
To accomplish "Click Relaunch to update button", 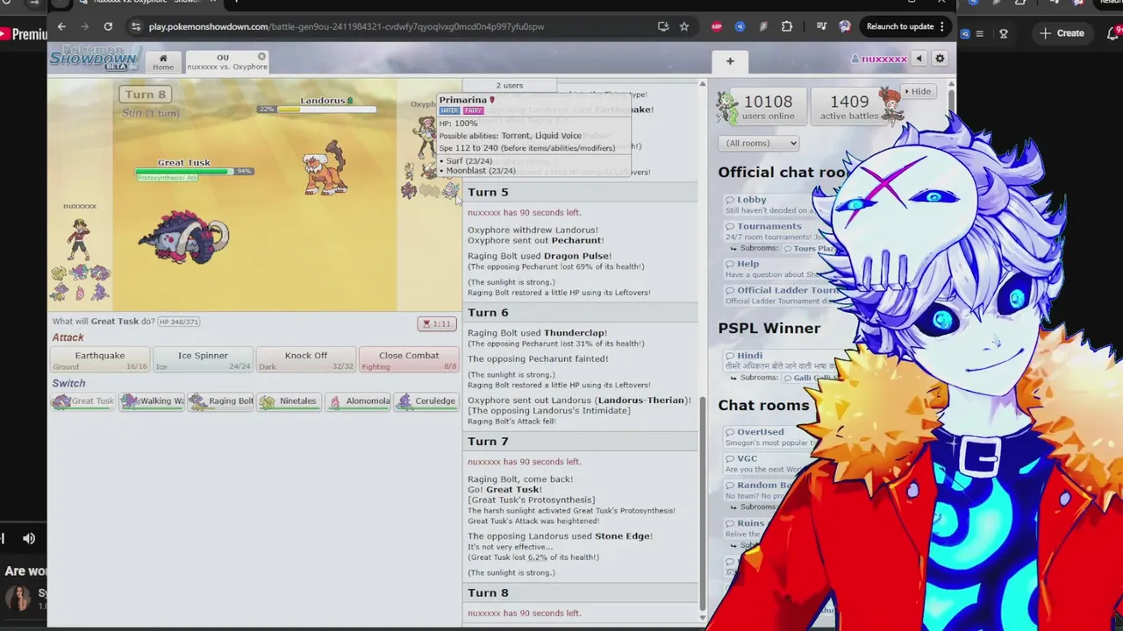I will pyautogui.click(x=900, y=26).
